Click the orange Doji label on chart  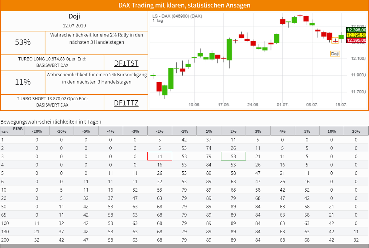[335, 54]
